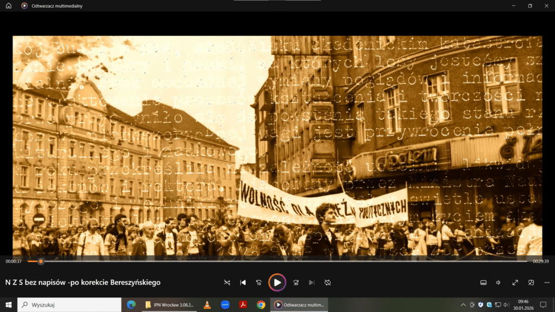Open the Windows Start menu
555x312 pixels.
pyautogui.click(x=9, y=305)
